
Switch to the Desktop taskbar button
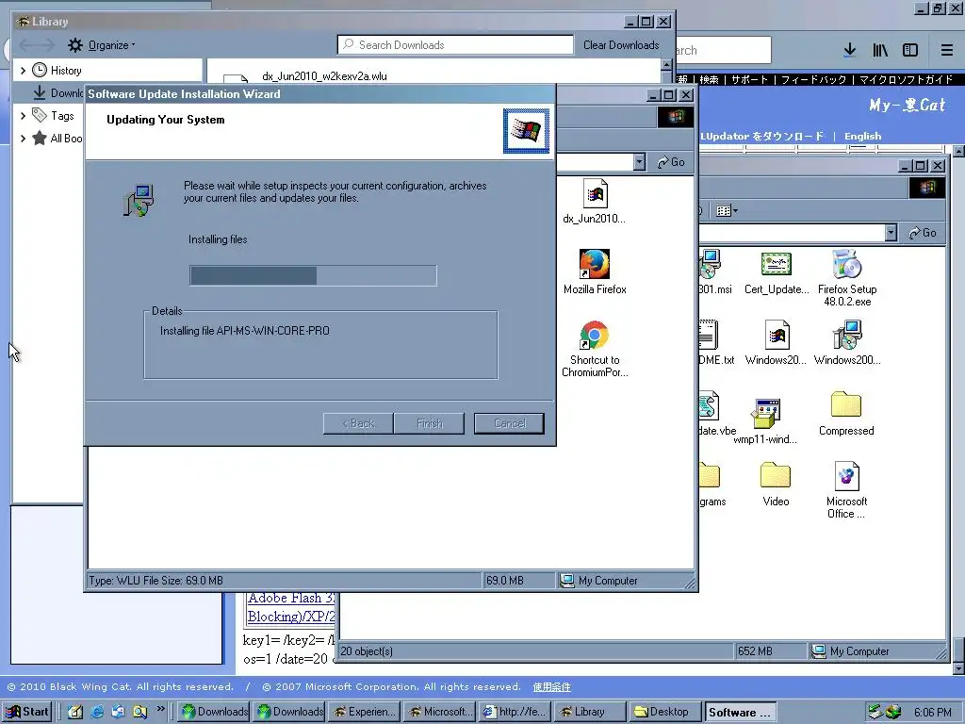[665, 712]
